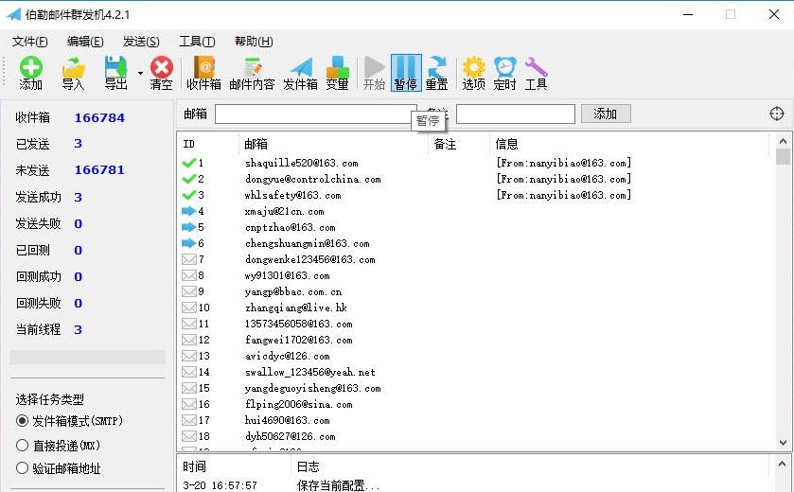Click the green checkmark icon on row 1
Viewport: 794px width, 492px height.
tap(189, 163)
